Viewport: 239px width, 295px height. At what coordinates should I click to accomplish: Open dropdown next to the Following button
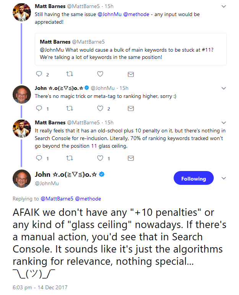[x=224, y=178]
